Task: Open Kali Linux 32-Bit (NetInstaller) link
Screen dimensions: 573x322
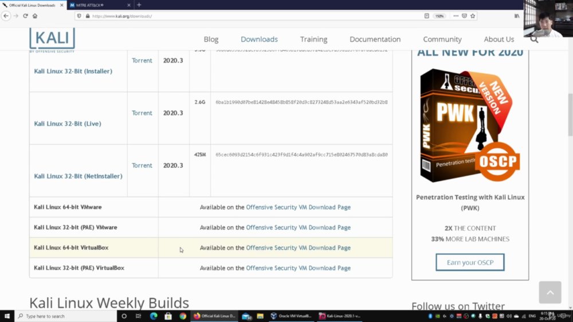Action: (x=78, y=176)
